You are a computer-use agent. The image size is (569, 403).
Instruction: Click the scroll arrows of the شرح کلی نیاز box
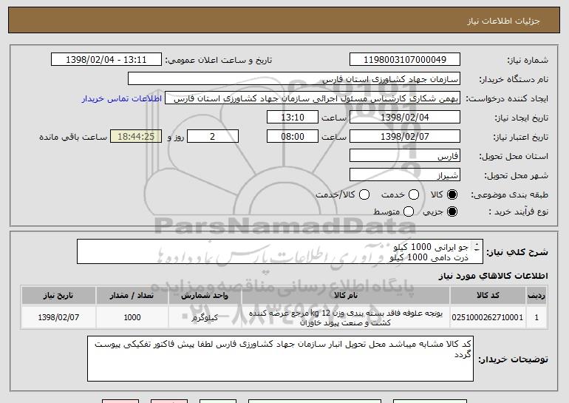(x=477, y=248)
